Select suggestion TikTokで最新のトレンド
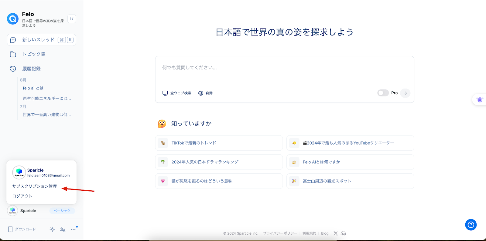486x241 pixels. 219,143
